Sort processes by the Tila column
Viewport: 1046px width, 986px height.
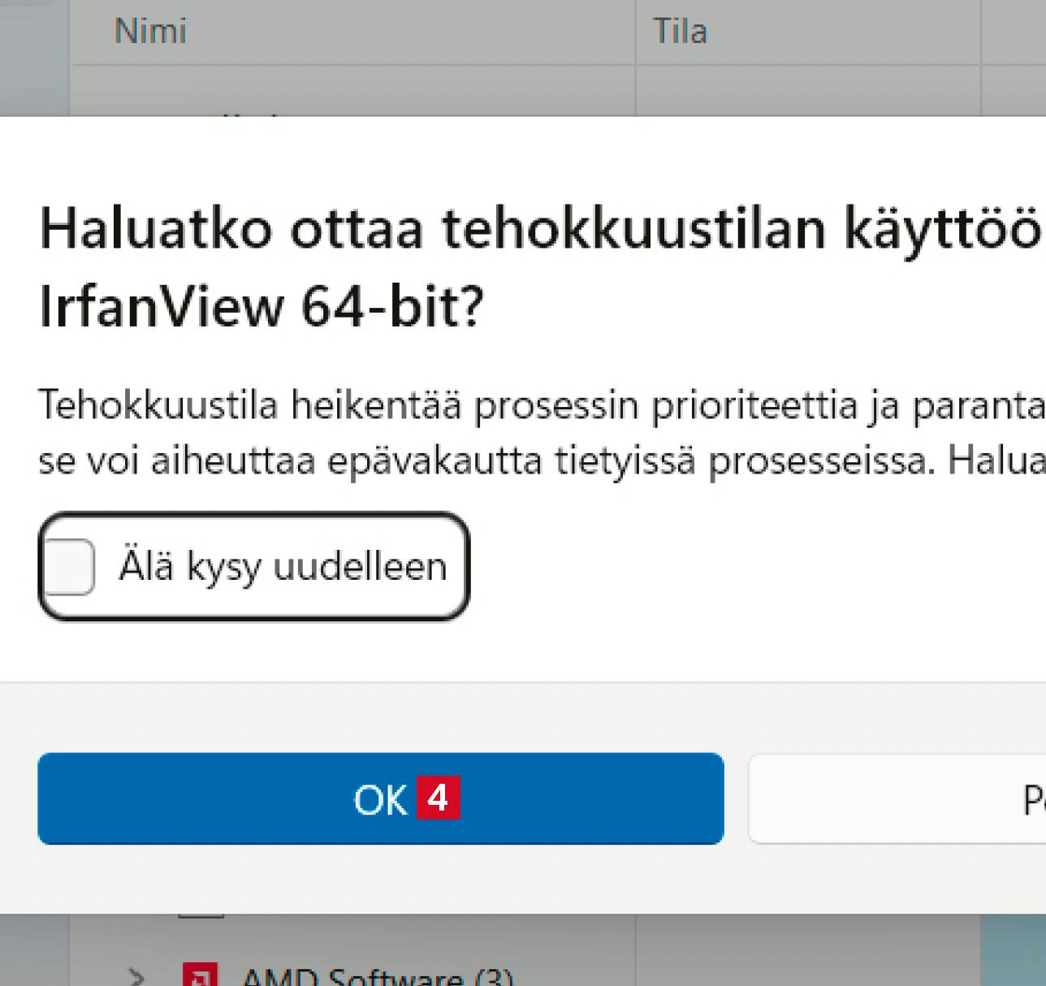pyautogui.click(x=680, y=31)
